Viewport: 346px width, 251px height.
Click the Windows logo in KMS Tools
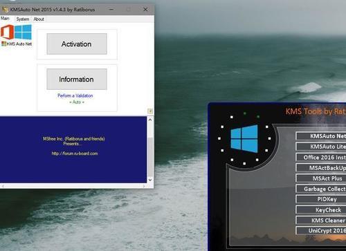(x=244, y=138)
